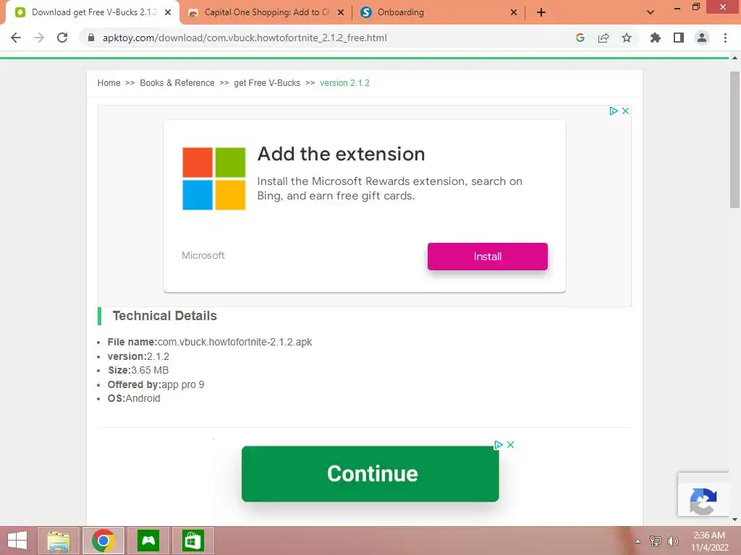Screen dimensions: 741x555
Task: Click the Microsoft advertiser label
Action: 203,255
